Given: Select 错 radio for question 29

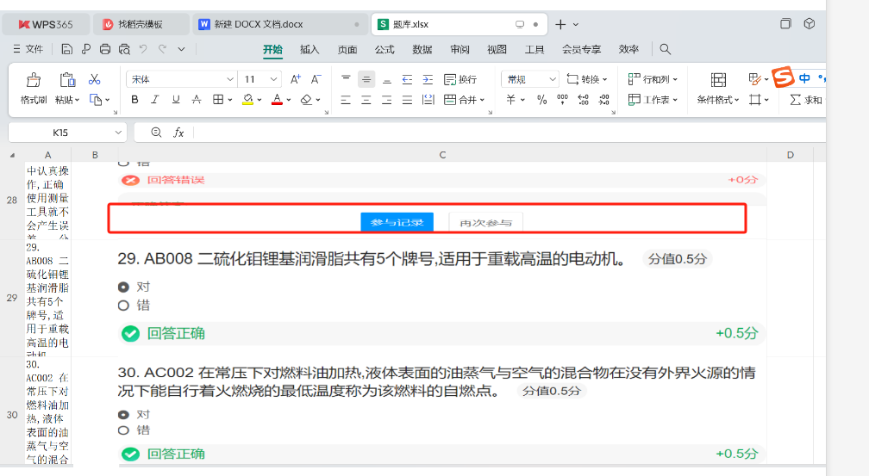Looking at the screenshot, I should coord(123,306).
